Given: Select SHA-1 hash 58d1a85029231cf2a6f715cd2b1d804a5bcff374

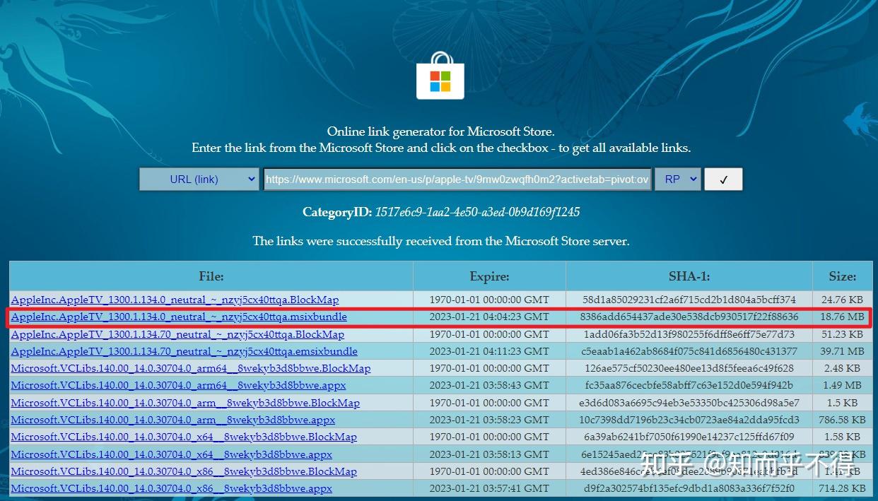Looking at the screenshot, I should point(689,300).
